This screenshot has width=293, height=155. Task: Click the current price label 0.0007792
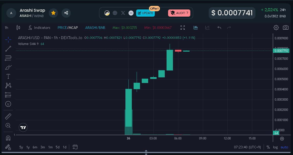click(281, 51)
